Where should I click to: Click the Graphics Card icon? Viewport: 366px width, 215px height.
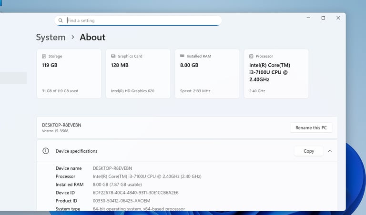tap(113, 56)
